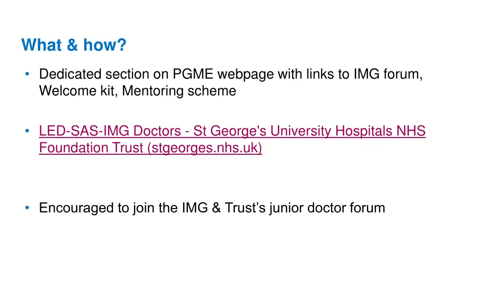Image resolution: width=501 pixels, height=282 pixels.
Task: Click the 'IMG forum' text in first bullet
Action: tap(388, 74)
